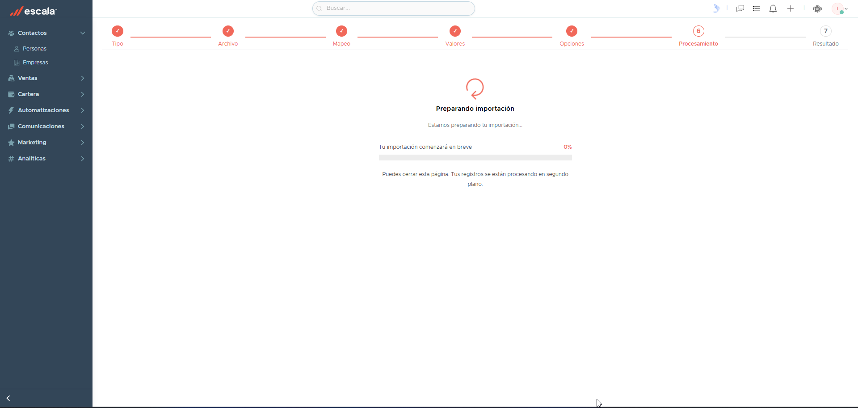Click the Resultado step label
The height and width of the screenshot is (408, 858).
pos(826,44)
